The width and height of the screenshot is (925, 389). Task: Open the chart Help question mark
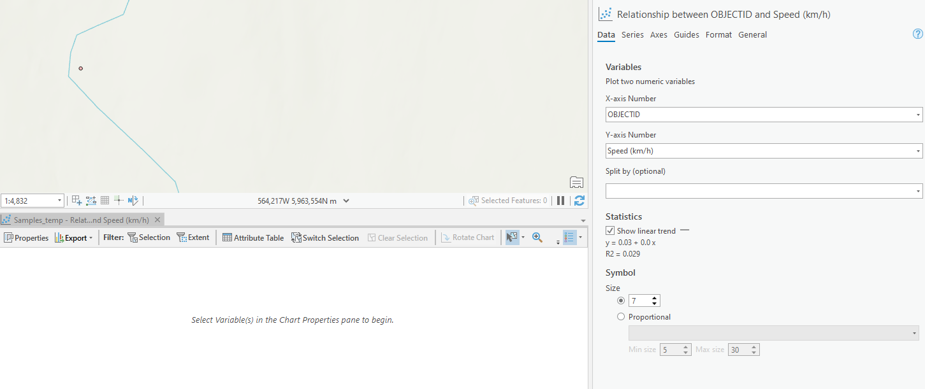pyautogui.click(x=917, y=34)
